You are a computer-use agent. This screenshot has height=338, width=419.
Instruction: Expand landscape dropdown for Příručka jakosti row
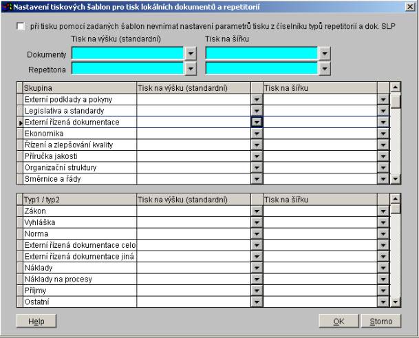pyautogui.click(x=383, y=156)
